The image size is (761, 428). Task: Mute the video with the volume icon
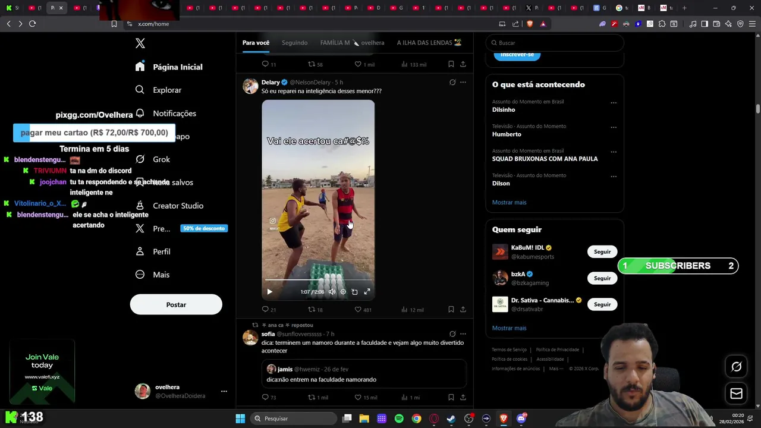click(332, 292)
